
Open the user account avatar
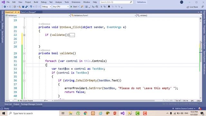182,2
